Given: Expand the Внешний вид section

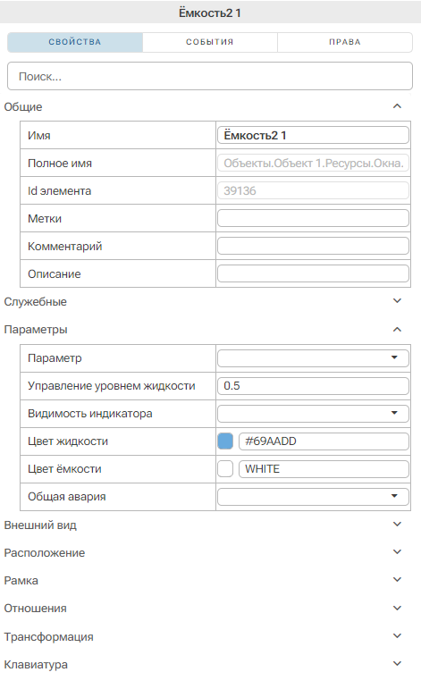Looking at the screenshot, I should point(397,525).
